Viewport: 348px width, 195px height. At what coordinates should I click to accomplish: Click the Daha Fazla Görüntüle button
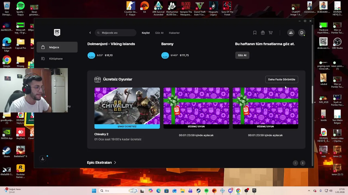(x=282, y=79)
